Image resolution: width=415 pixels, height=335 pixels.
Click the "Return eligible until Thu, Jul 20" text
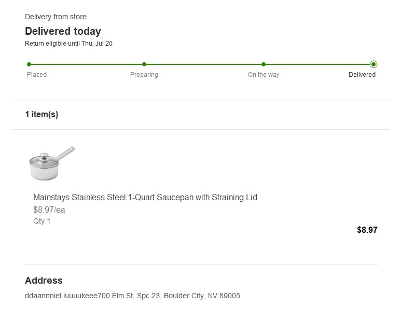pos(68,44)
